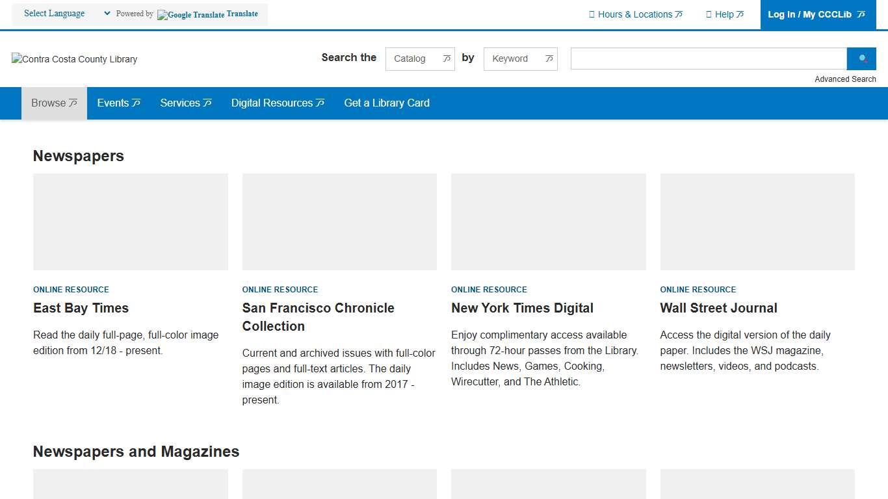Open the Browse navigation menu
The height and width of the screenshot is (499, 888).
54,103
